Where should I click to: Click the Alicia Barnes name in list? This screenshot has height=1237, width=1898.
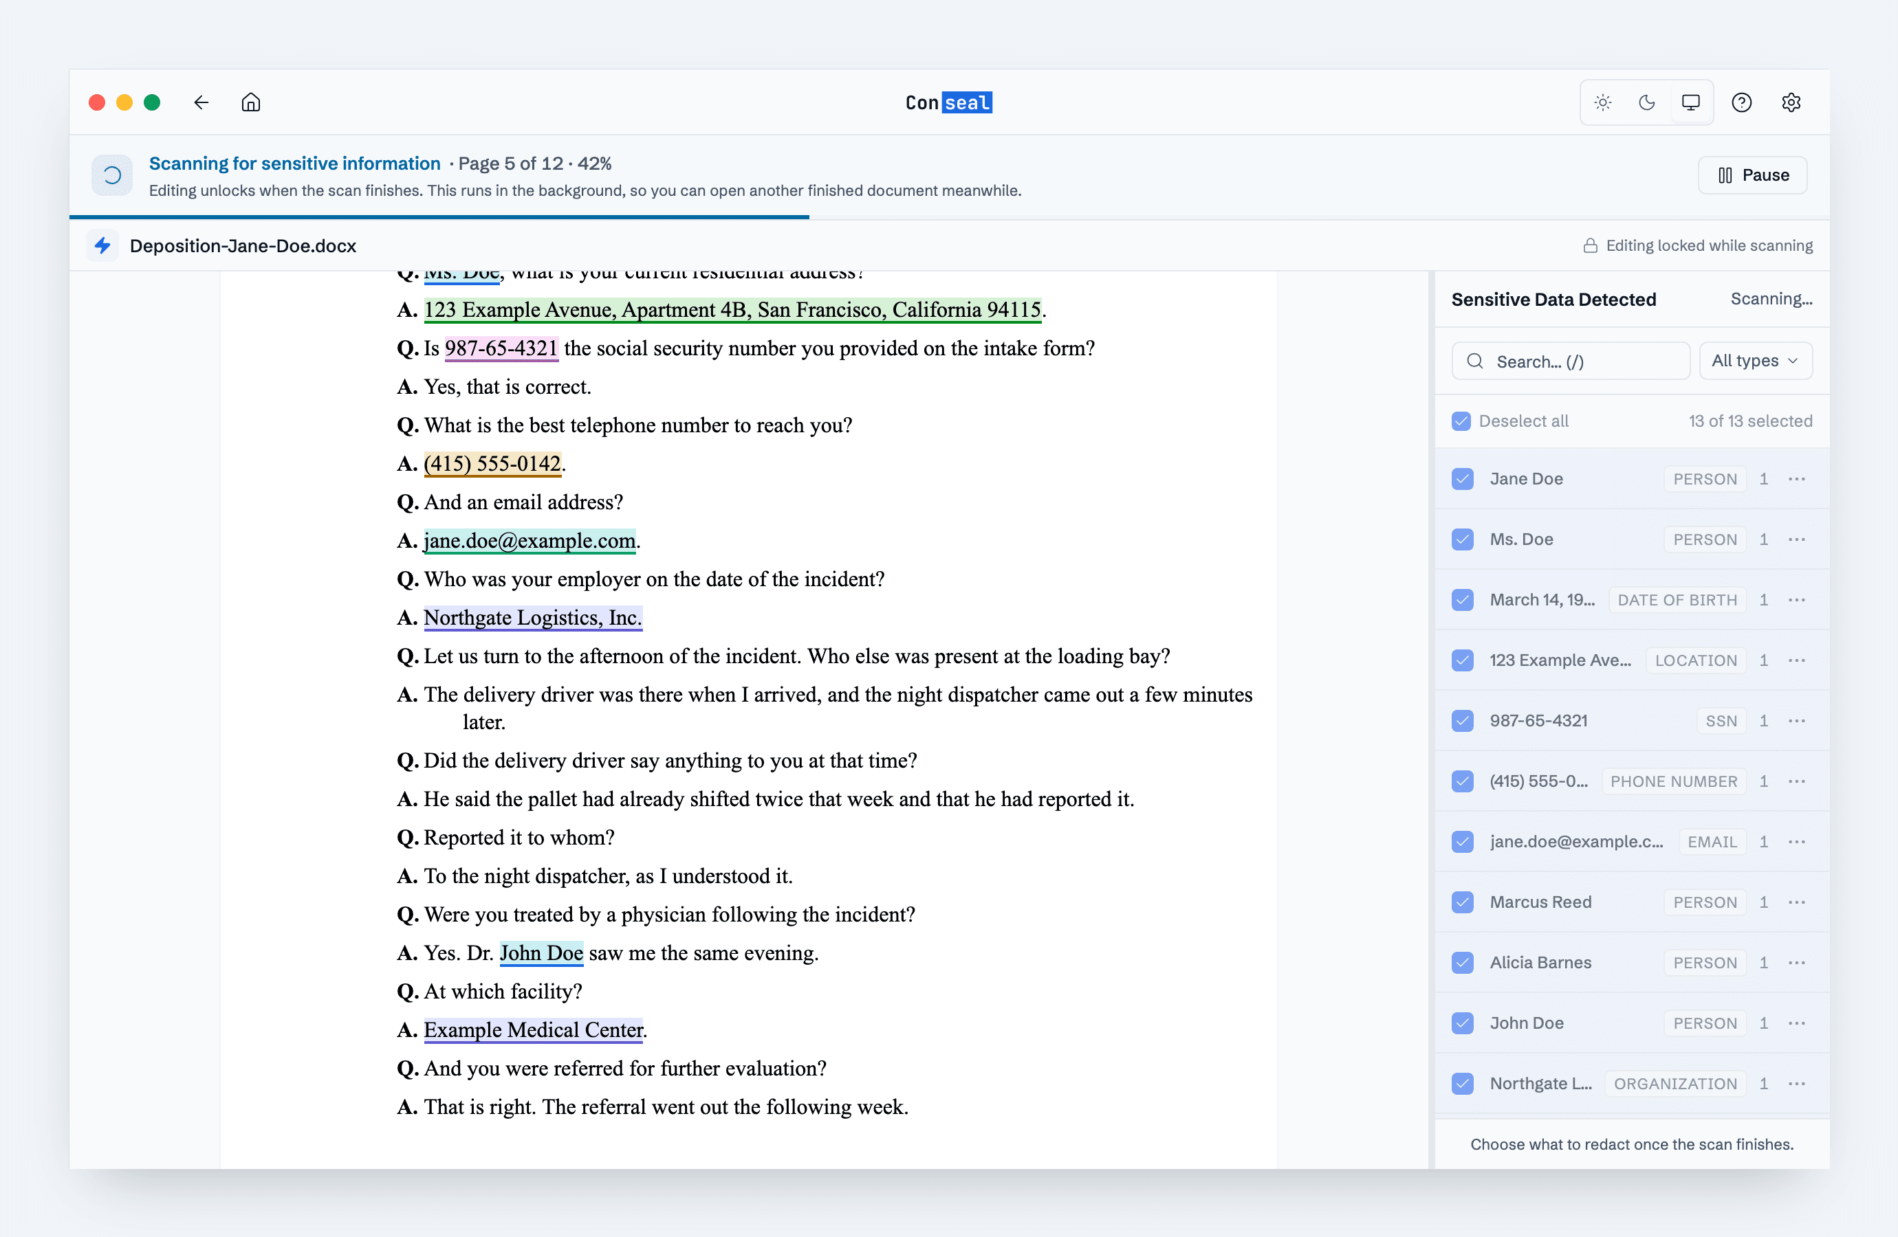(1540, 963)
